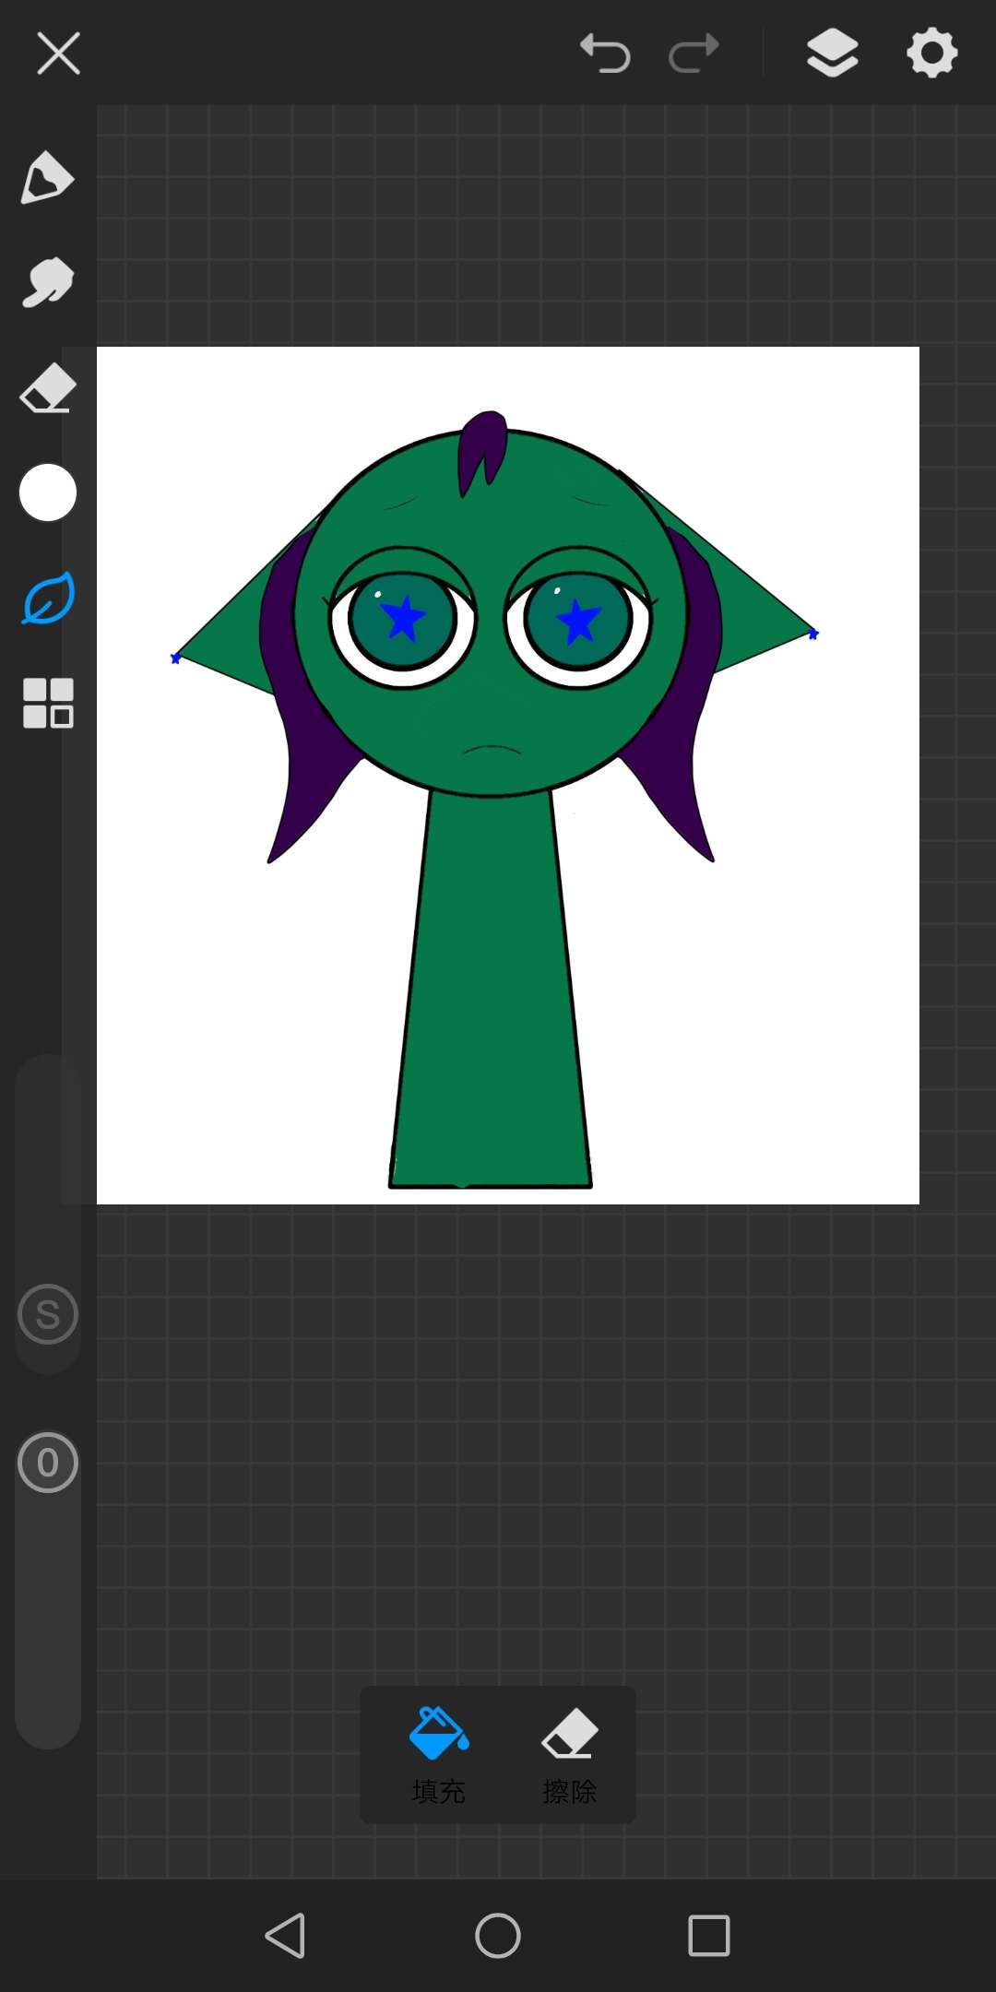Screen dimensions: 996x1992
Task: Tap the blue star on right ear tip
Action: 813,634
